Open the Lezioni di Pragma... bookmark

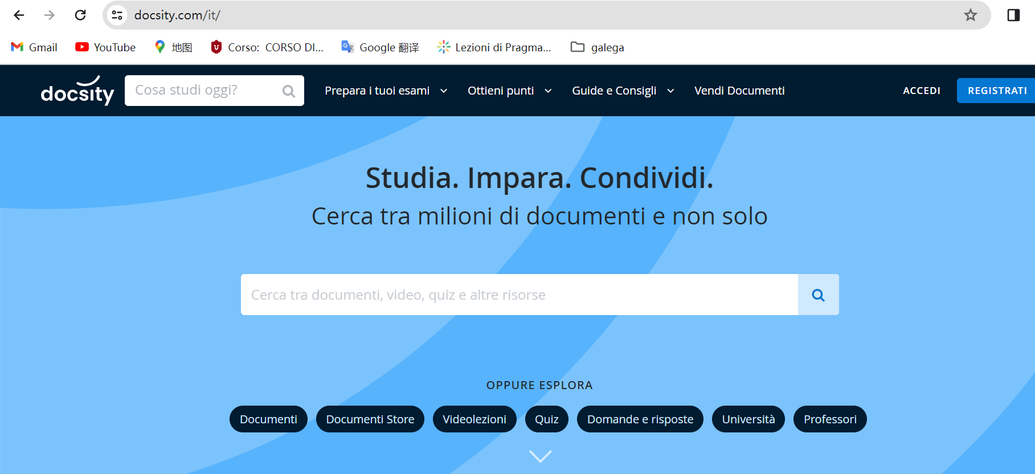[494, 47]
